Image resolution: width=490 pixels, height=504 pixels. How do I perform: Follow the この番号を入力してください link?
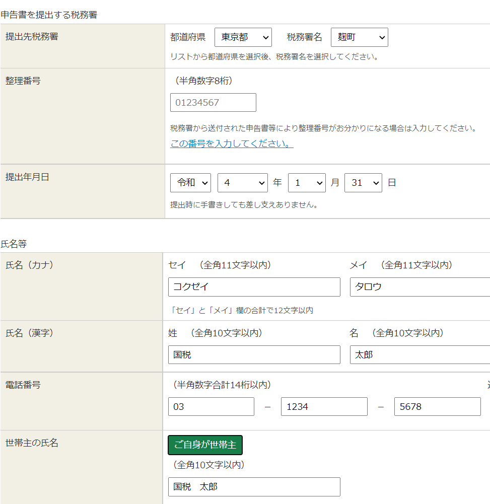pyautogui.click(x=232, y=144)
